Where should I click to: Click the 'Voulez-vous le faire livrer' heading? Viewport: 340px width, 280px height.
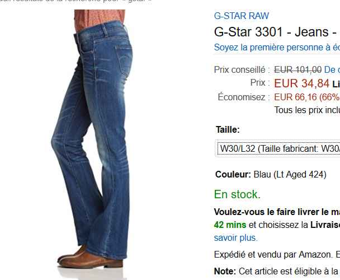tap(277, 212)
